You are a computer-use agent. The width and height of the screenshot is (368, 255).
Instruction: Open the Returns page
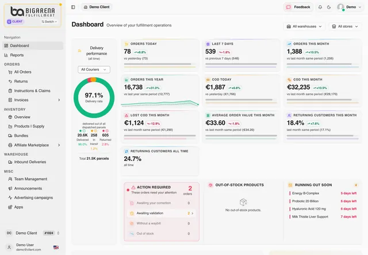(21, 82)
